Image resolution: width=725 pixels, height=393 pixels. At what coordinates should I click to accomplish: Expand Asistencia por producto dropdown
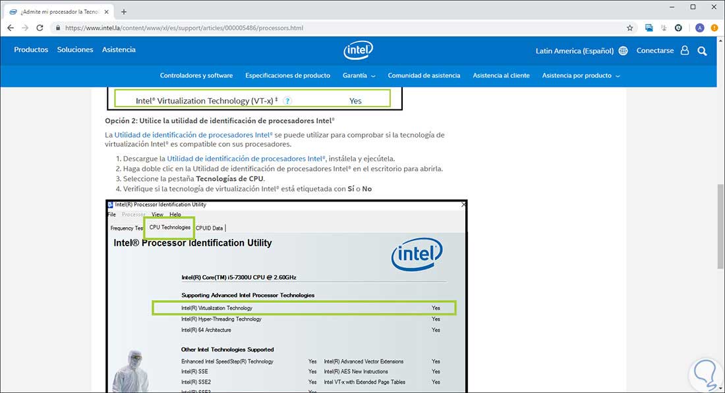pyautogui.click(x=581, y=75)
